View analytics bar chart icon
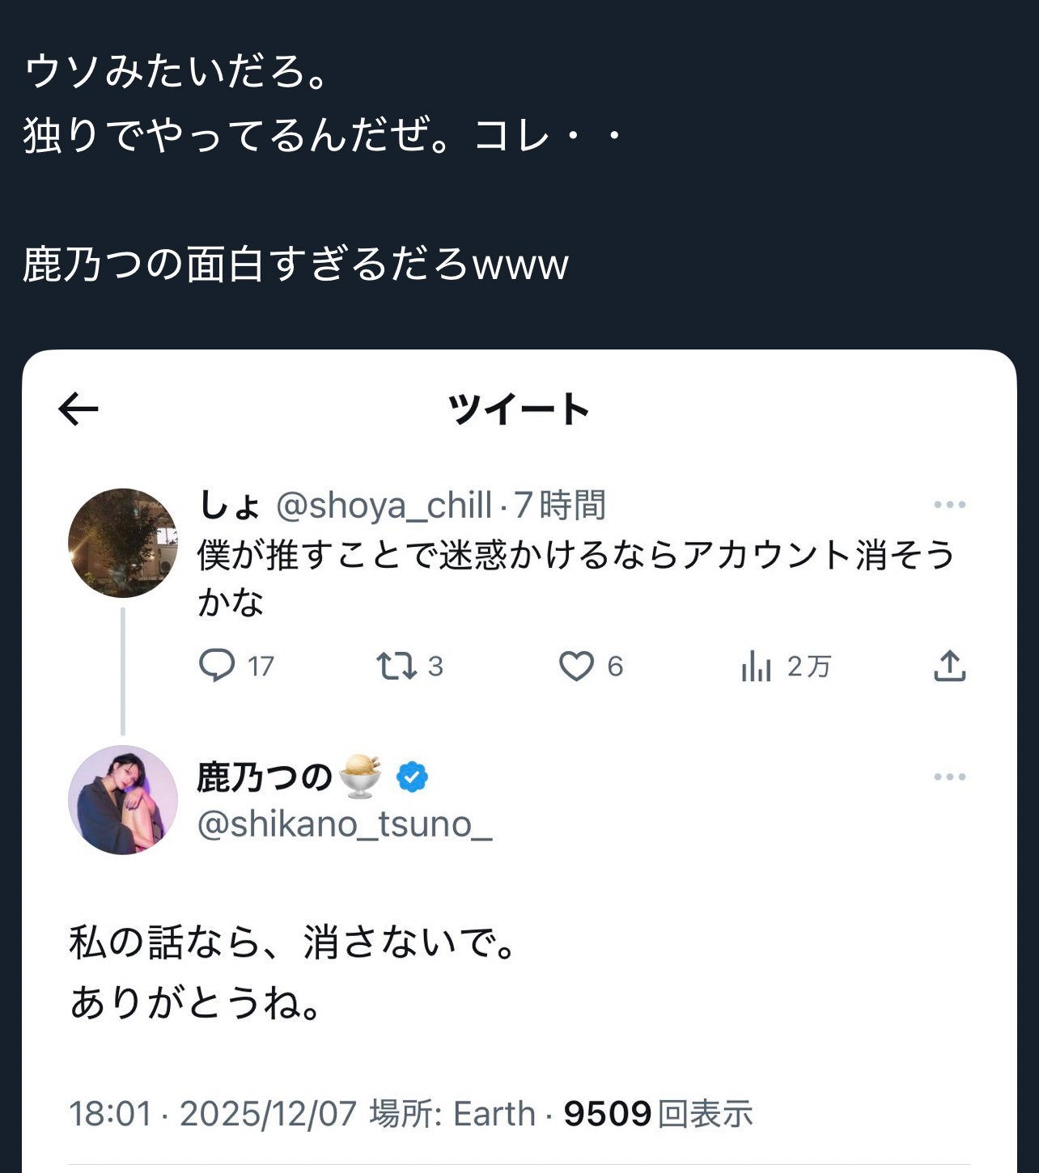The image size is (1039, 1173). point(756,666)
